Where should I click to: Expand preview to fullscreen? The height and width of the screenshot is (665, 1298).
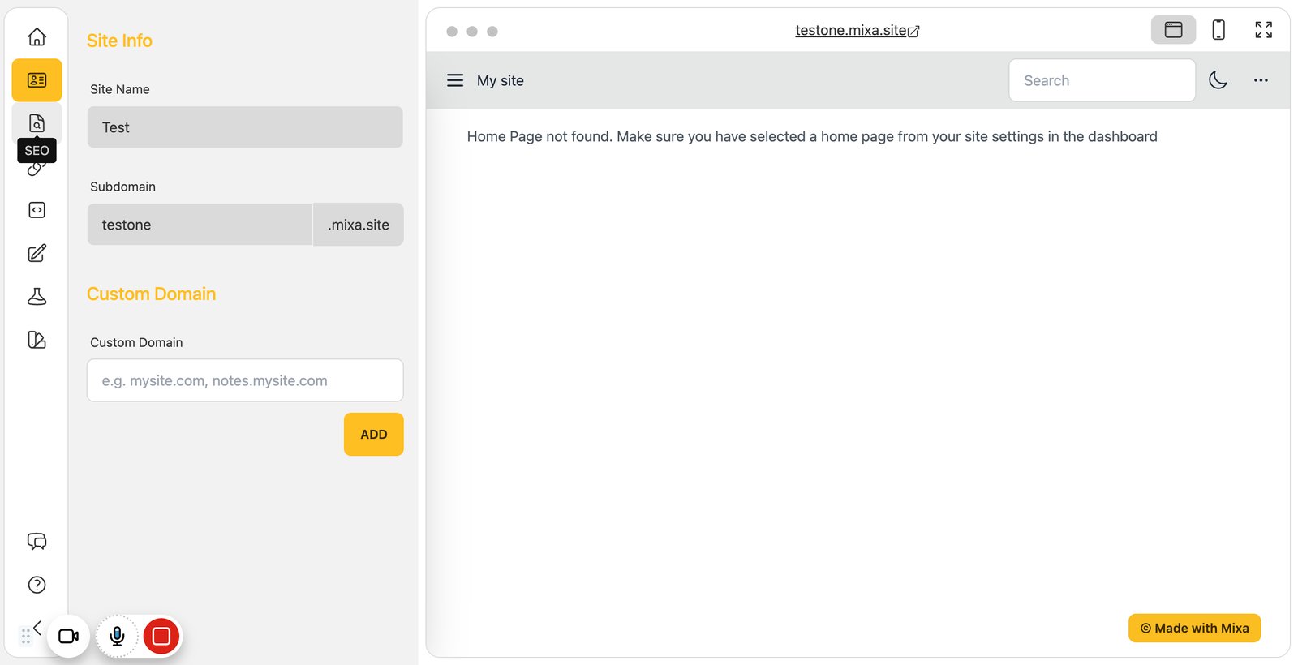coord(1263,30)
